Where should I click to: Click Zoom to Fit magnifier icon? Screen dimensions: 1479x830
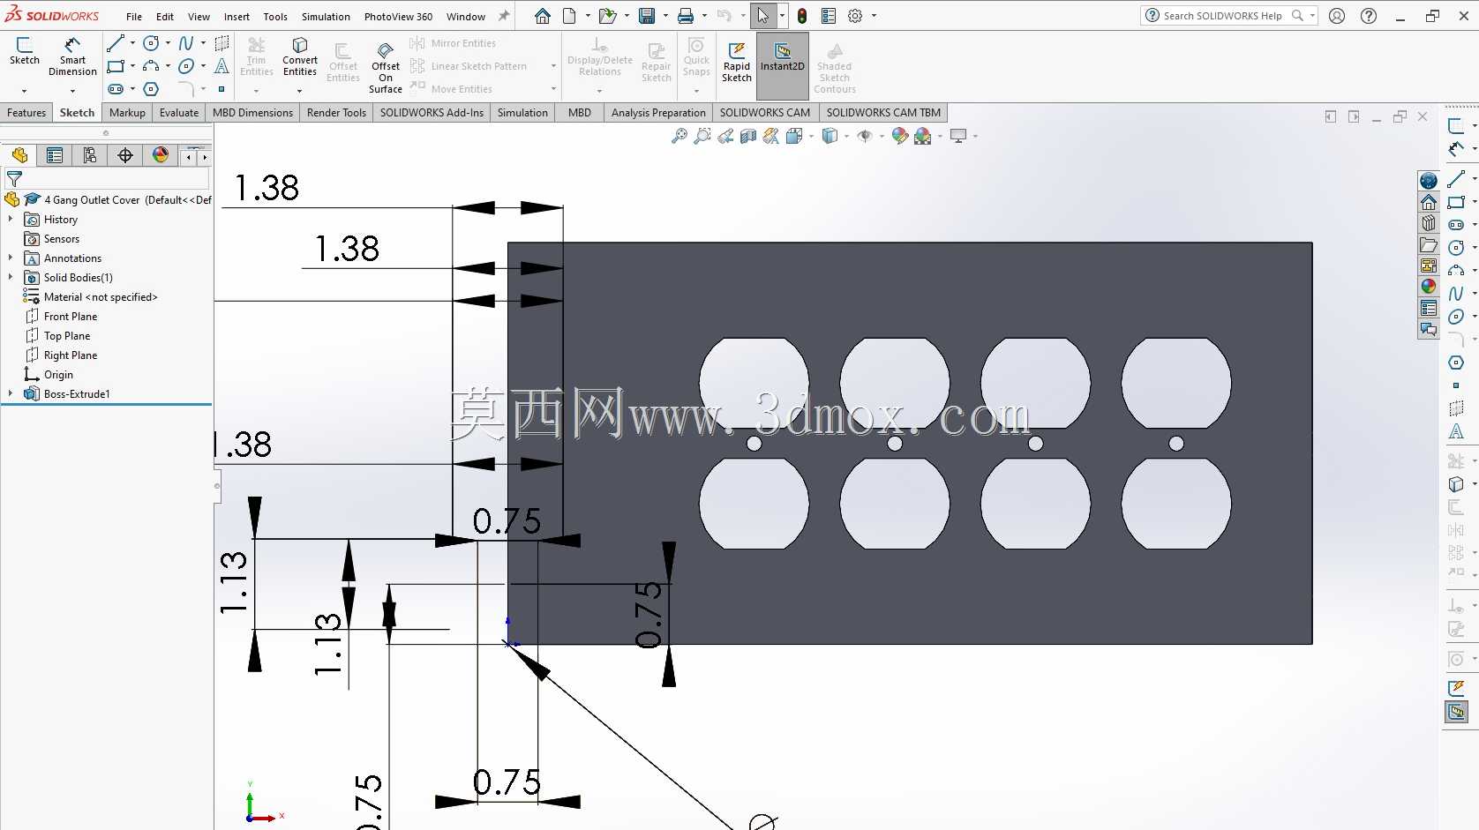(679, 136)
